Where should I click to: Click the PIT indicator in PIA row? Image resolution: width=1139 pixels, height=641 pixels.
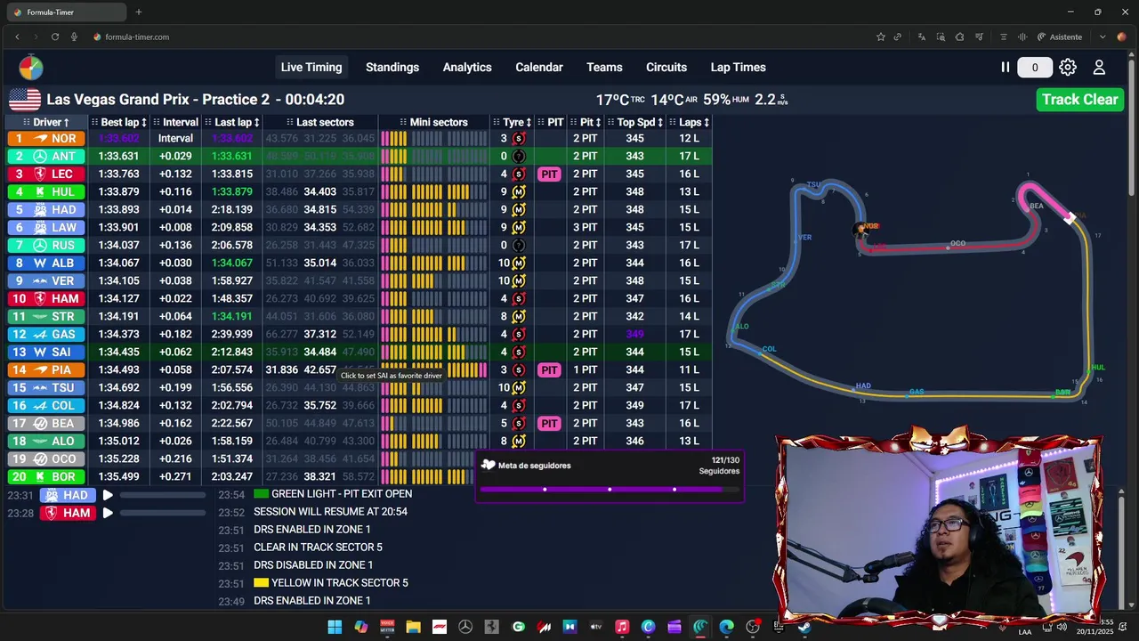click(x=549, y=370)
